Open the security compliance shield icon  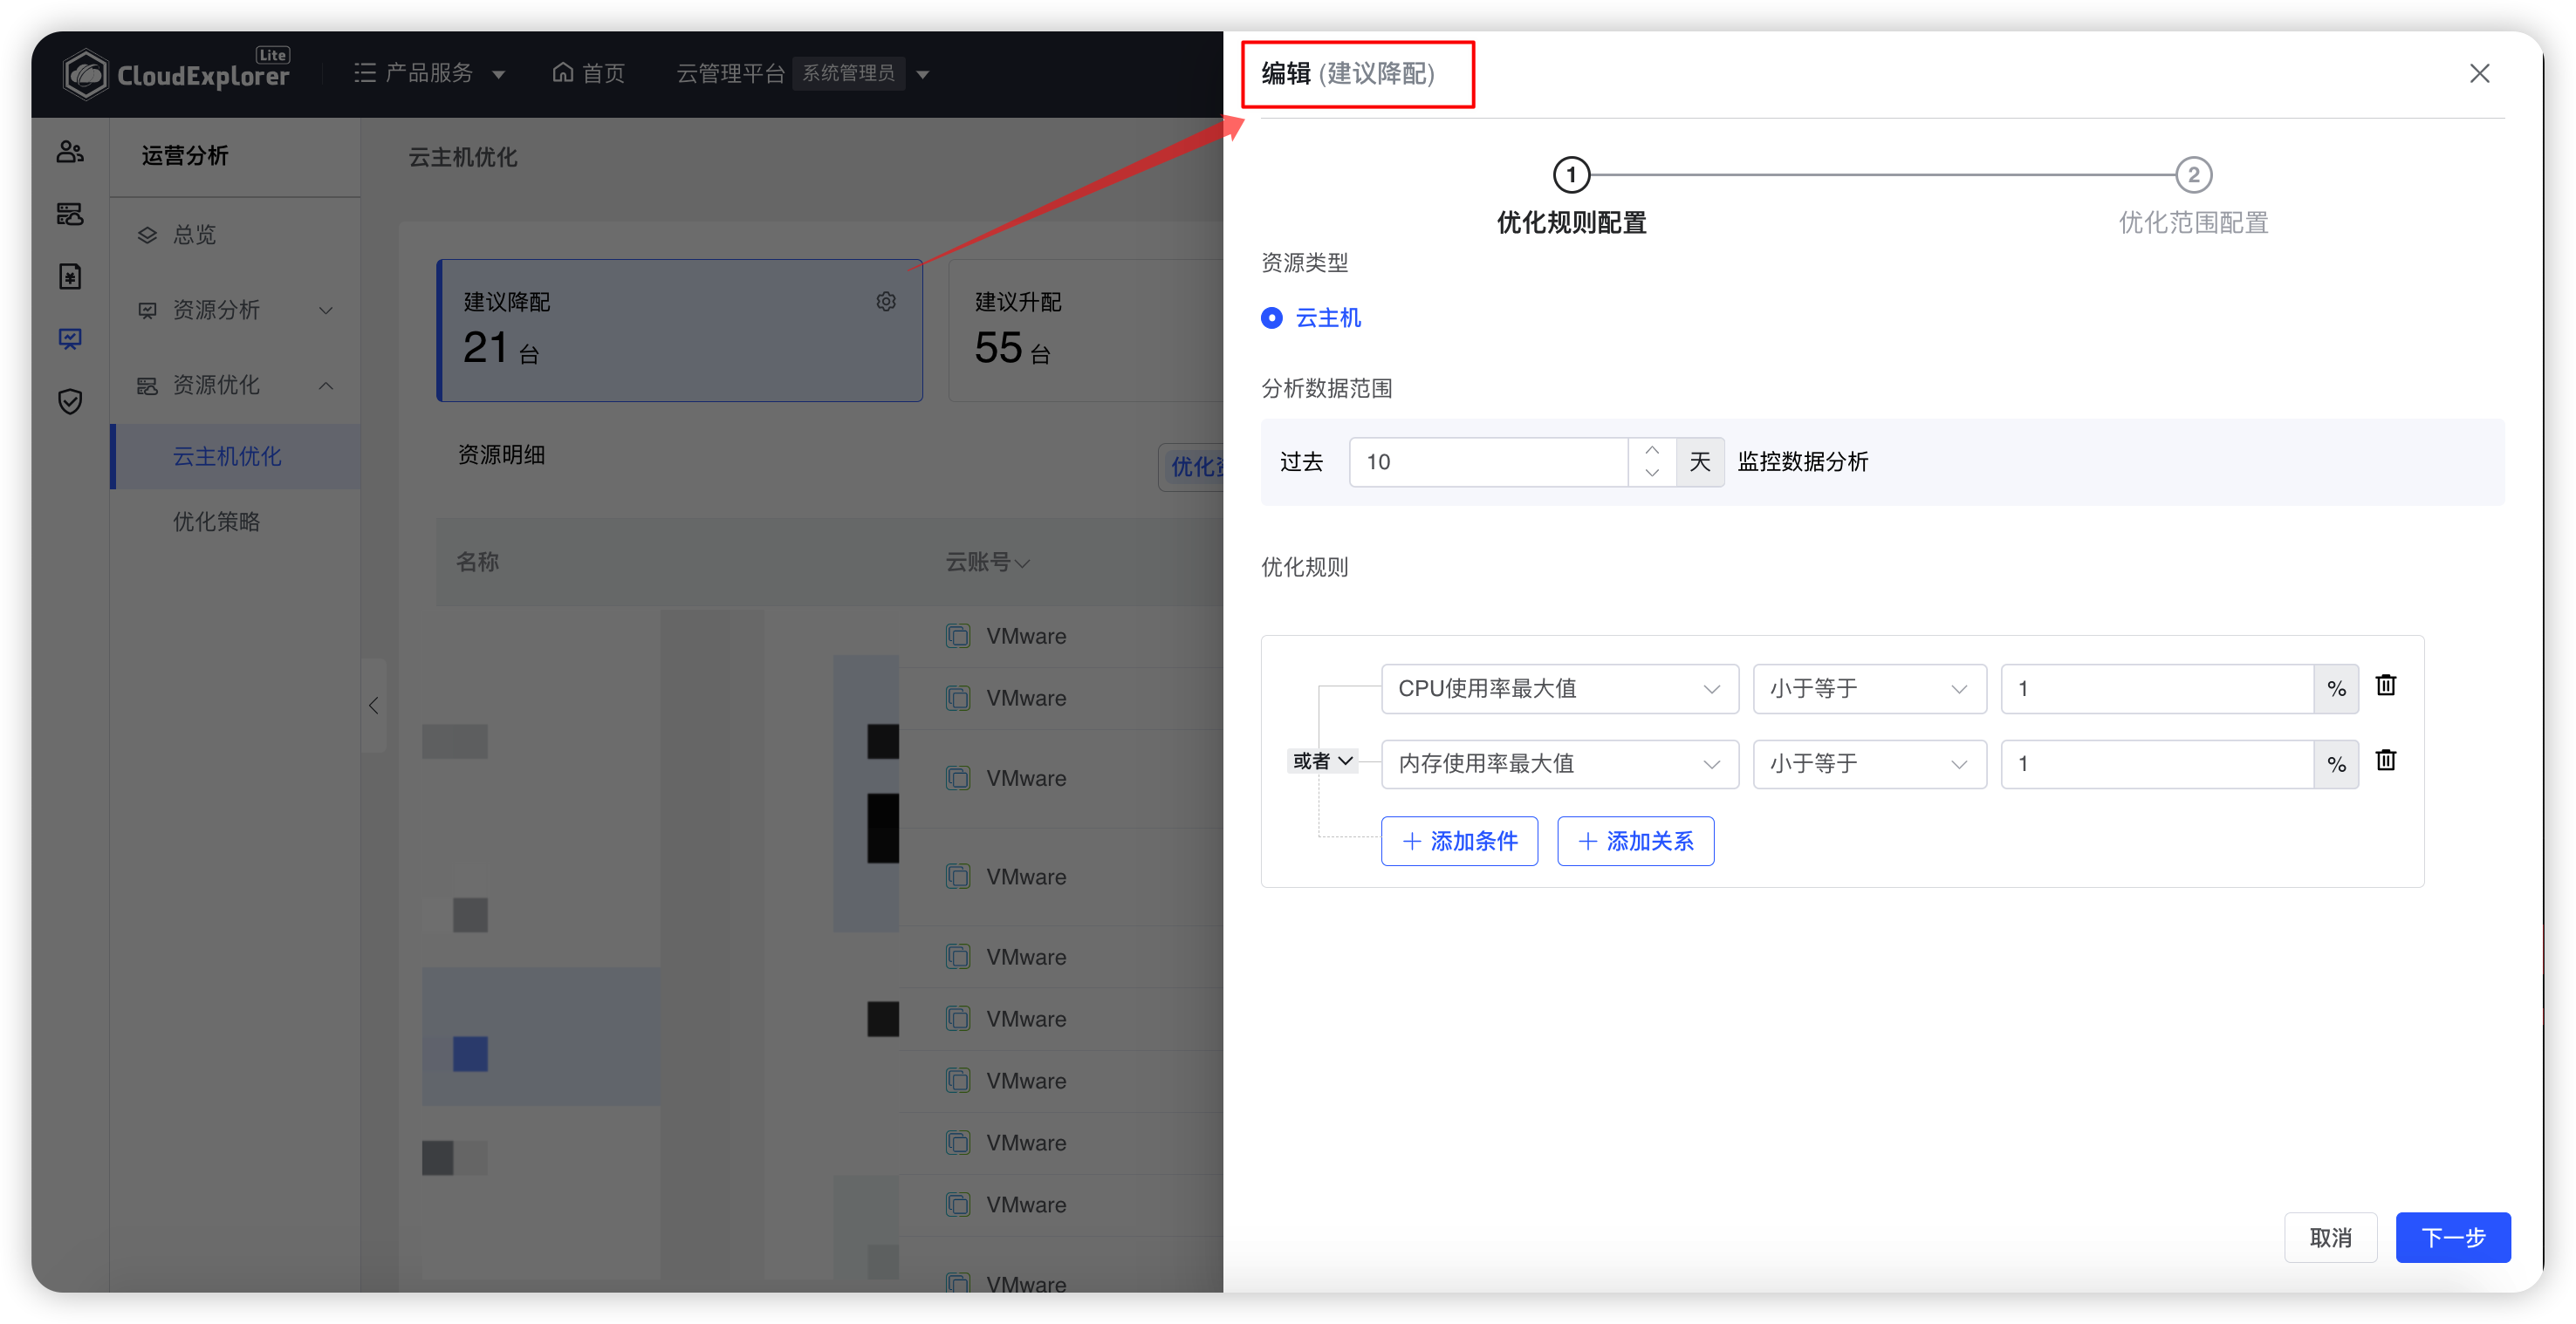coord(70,402)
